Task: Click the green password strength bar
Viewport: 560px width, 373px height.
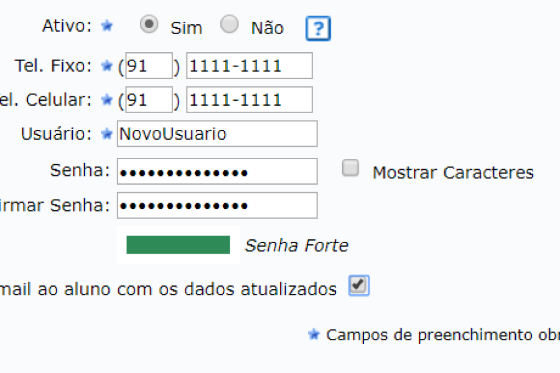Action: click(x=178, y=245)
